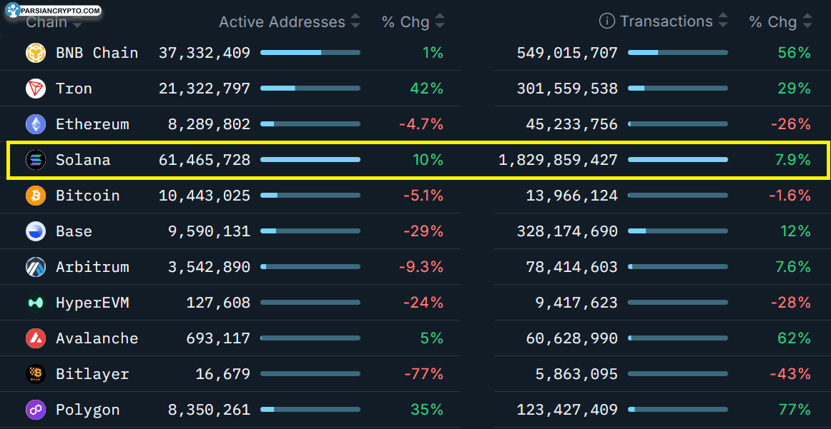
Task: Select the Base chain icon
Action: (36, 231)
